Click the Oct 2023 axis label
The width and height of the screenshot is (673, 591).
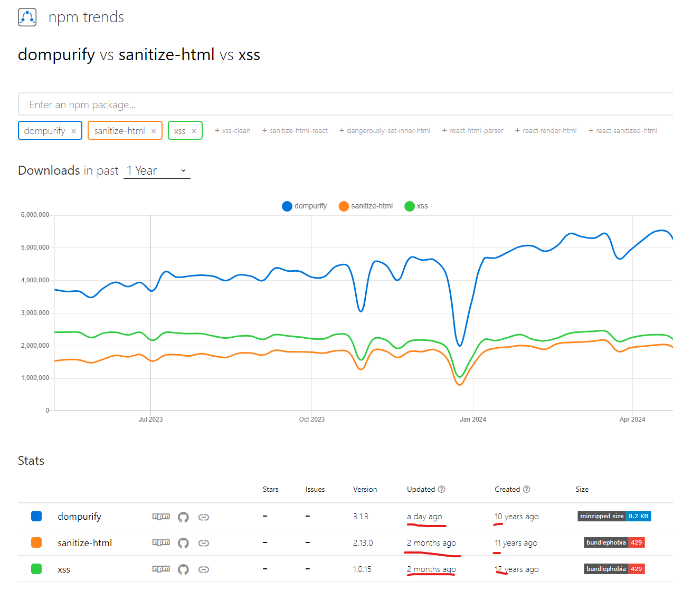tap(312, 420)
